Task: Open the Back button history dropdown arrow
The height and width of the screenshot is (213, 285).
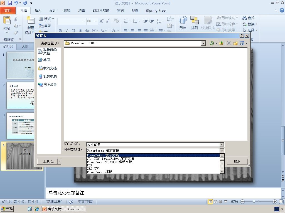Action: pos(216,43)
